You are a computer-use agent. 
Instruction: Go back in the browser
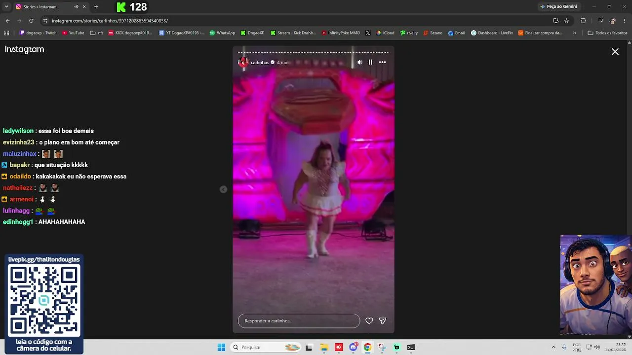[7, 21]
